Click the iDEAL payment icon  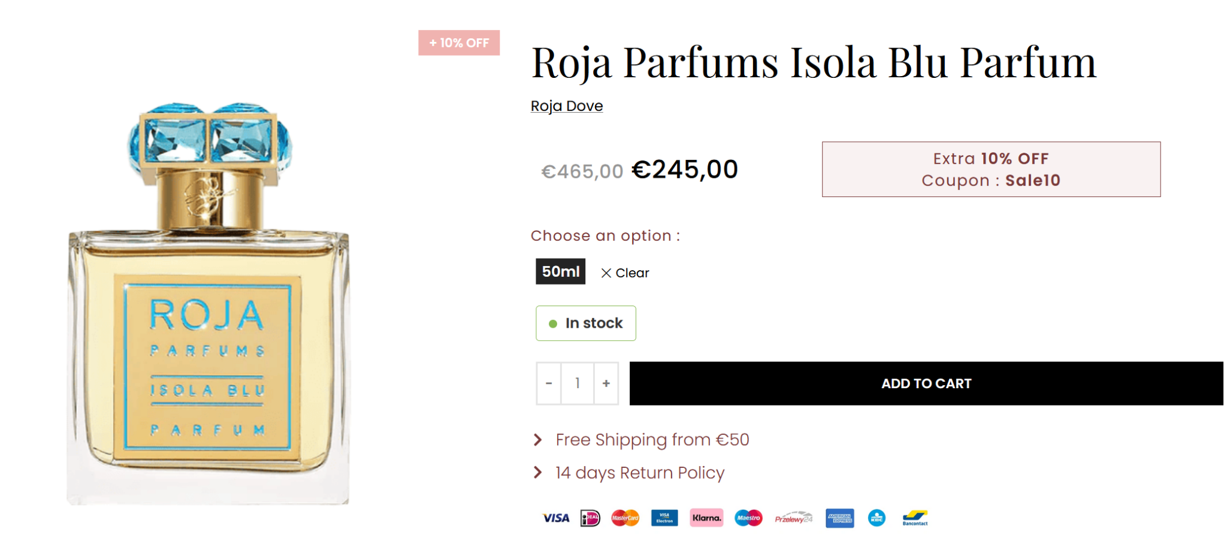590,518
